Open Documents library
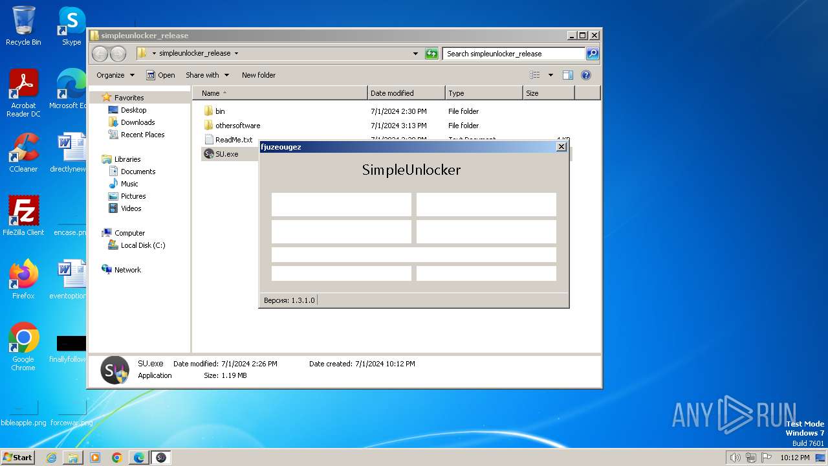Image resolution: width=828 pixels, height=466 pixels. tap(138, 172)
